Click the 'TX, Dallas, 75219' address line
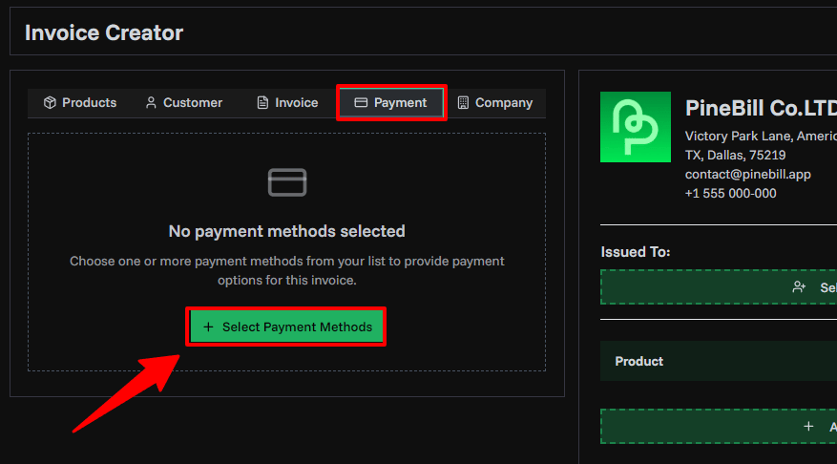This screenshot has width=837, height=464. [x=736, y=156]
